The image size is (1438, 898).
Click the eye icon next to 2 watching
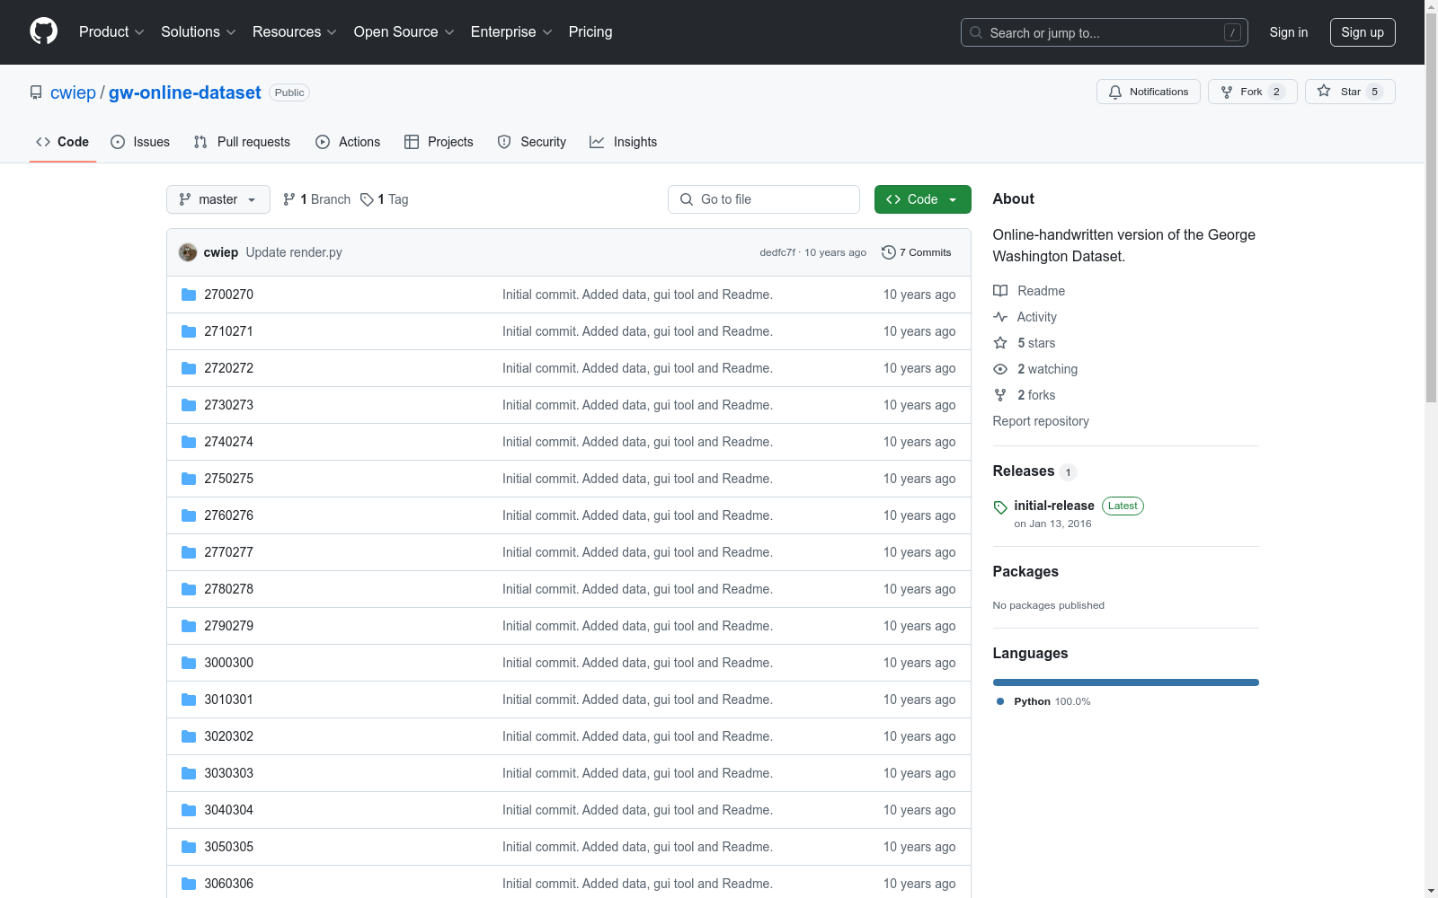pyautogui.click(x=1000, y=369)
